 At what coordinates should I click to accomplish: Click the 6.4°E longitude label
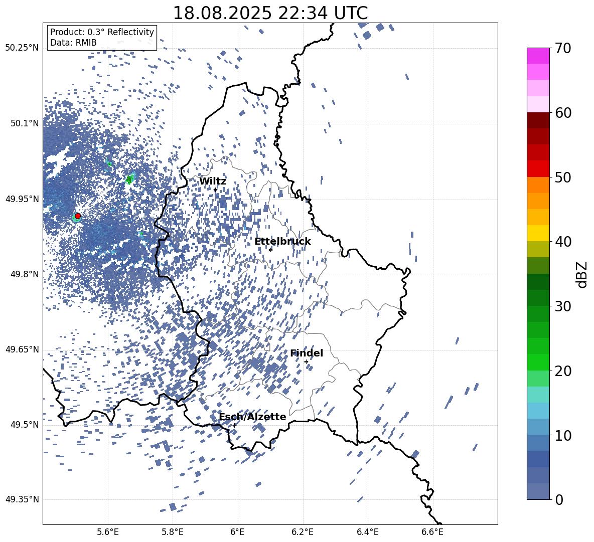367,532
